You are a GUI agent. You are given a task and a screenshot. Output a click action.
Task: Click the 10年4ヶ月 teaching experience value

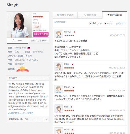(x=38, y=52)
